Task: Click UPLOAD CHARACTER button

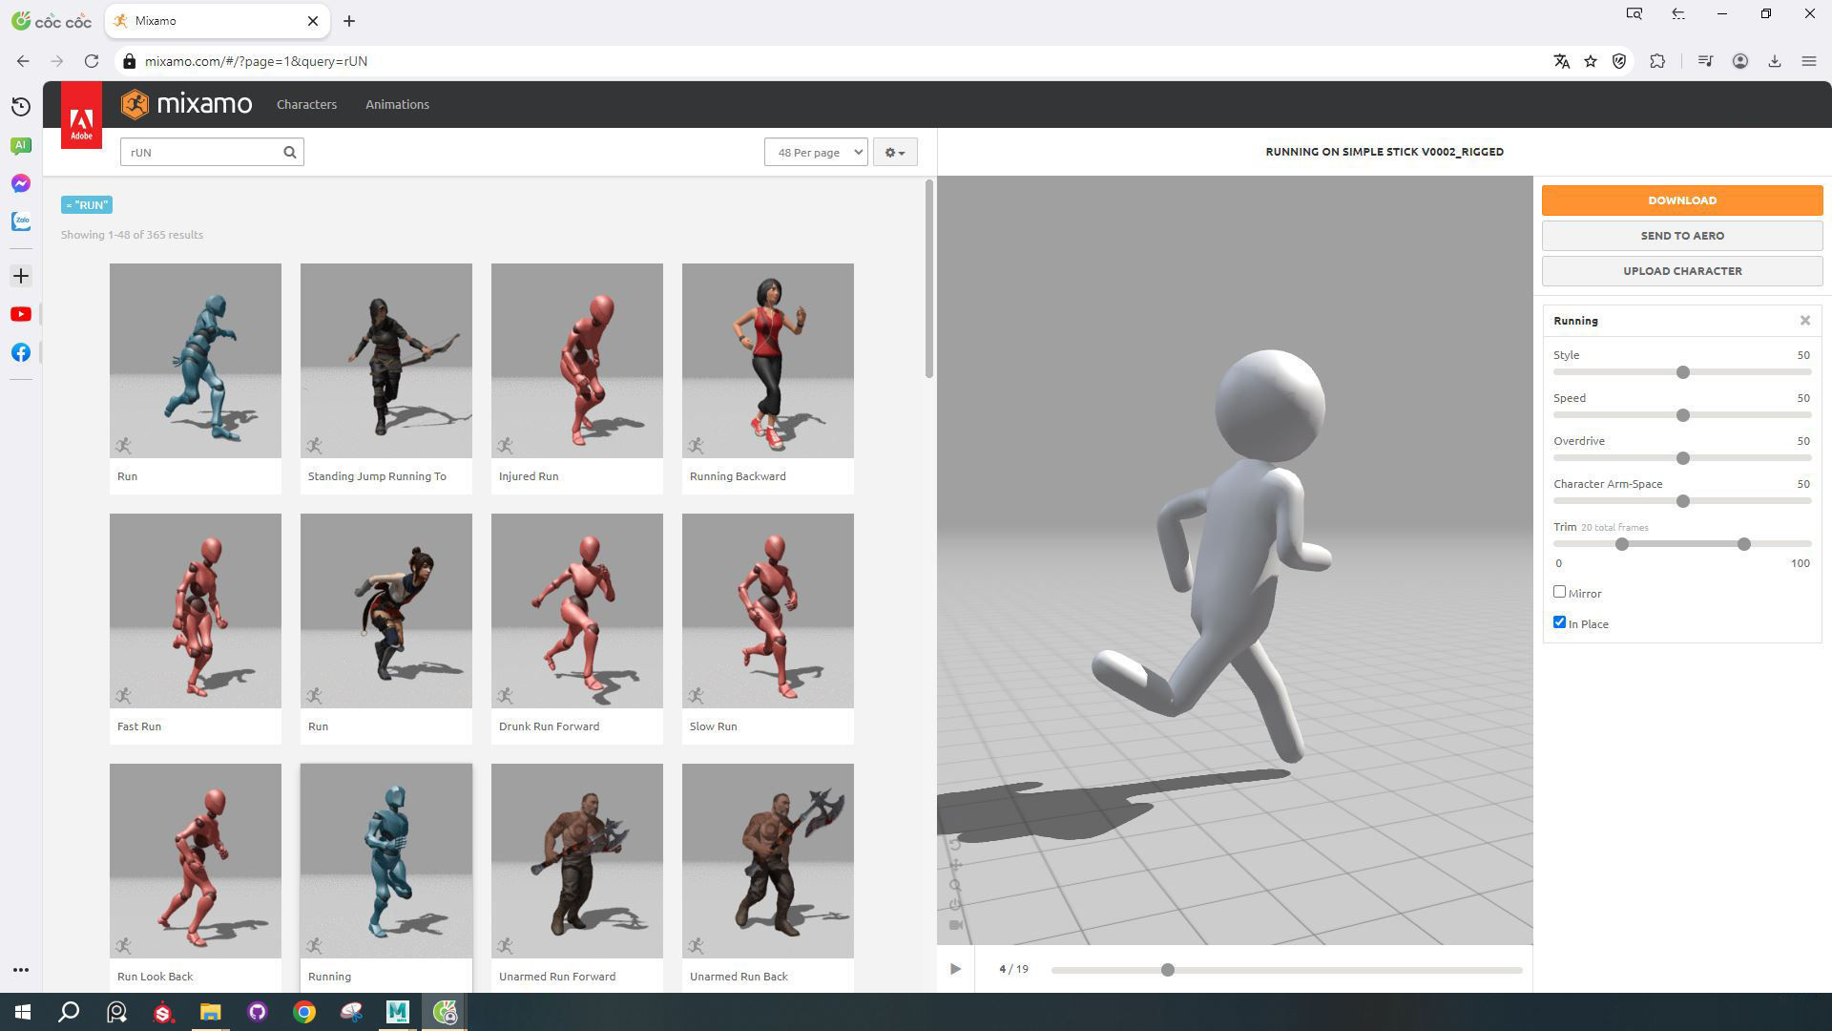Action: coord(1682,271)
